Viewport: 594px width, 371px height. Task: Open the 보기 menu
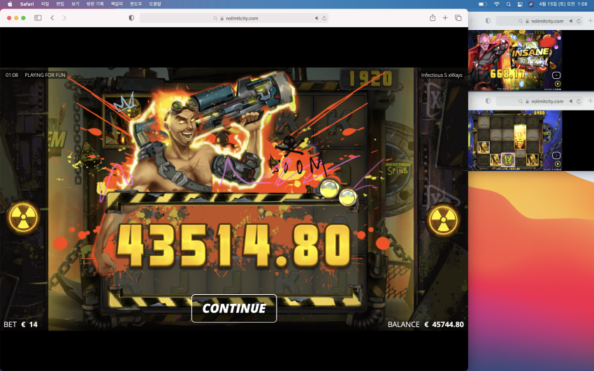75,4
